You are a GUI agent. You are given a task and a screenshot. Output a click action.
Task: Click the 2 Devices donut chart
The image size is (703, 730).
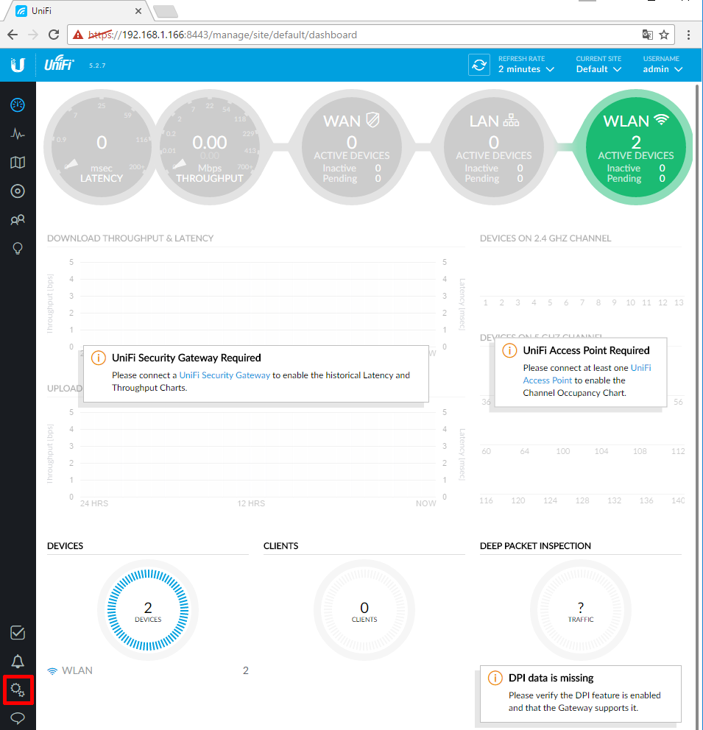click(x=148, y=610)
